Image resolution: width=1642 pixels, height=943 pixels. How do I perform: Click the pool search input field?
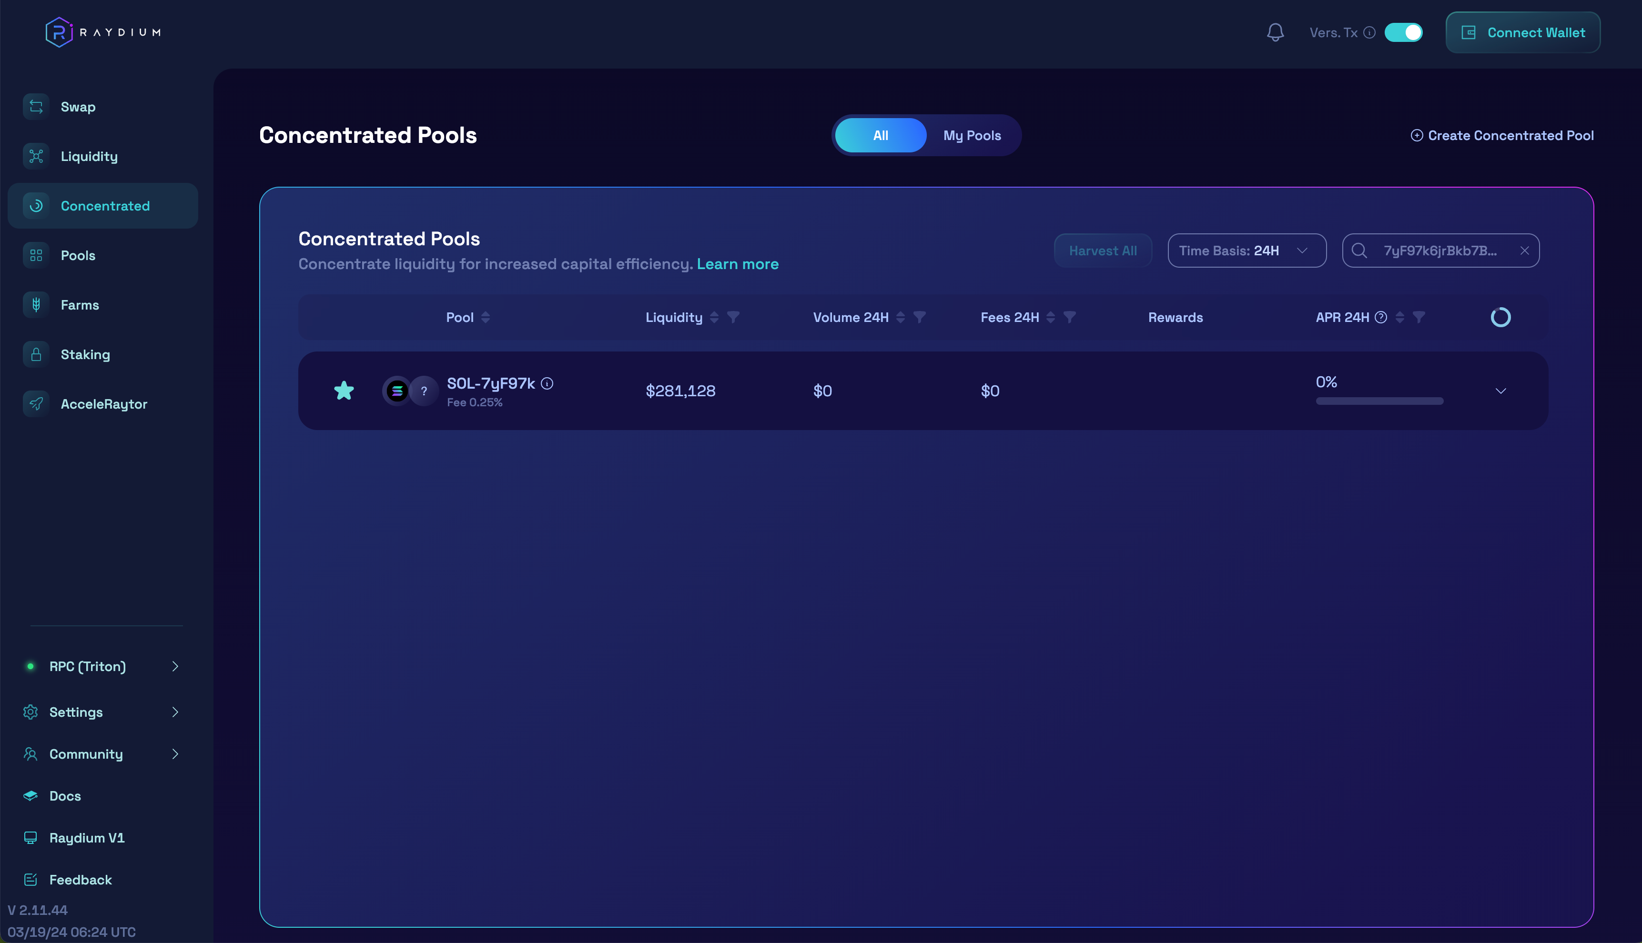tap(1440, 251)
